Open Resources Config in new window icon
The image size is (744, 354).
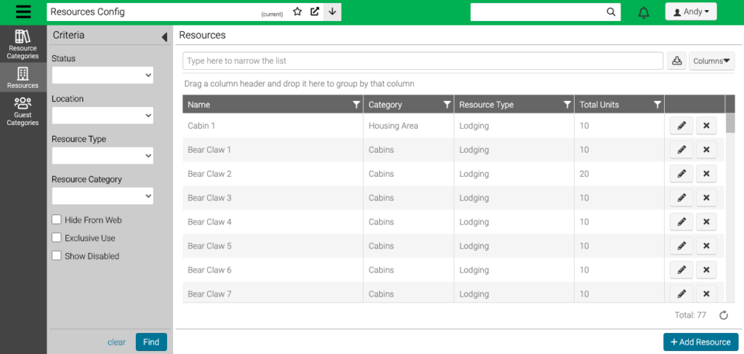315,12
